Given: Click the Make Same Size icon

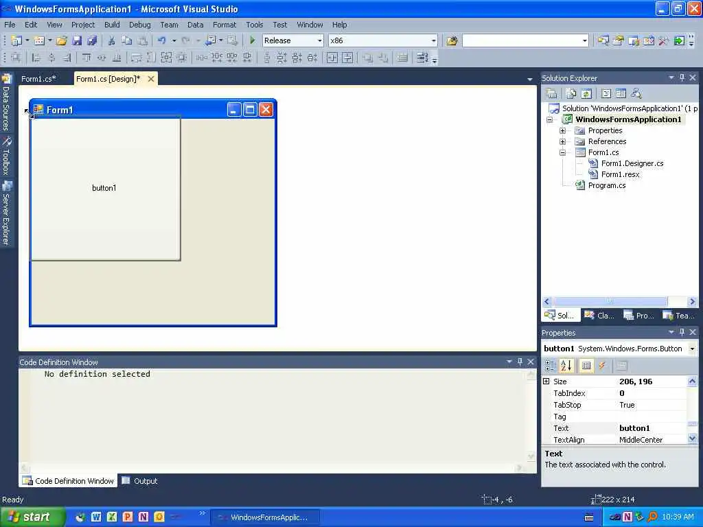Looking at the screenshot, I should 166,58.
